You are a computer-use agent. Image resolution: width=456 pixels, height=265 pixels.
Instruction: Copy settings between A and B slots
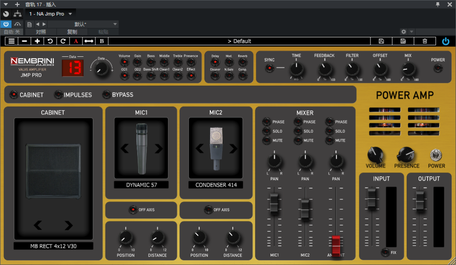point(89,41)
